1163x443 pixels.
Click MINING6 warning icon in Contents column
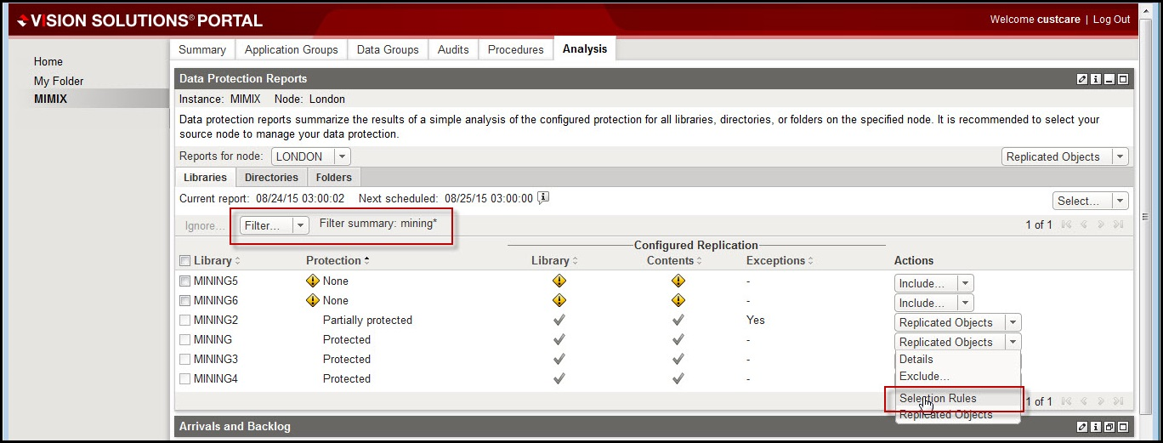pyautogui.click(x=678, y=300)
